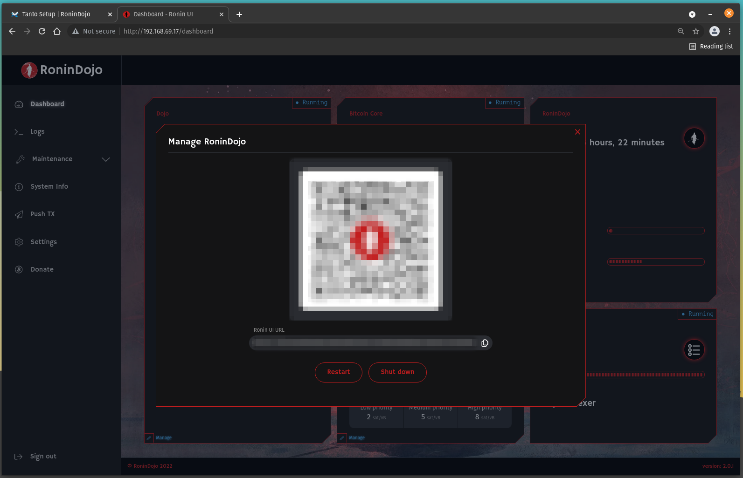Image resolution: width=743 pixels, height=478 pixels.
Task: Shut down RoninDojo
Action: (x=397, y=372)
